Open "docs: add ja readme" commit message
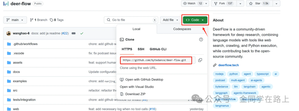This screenshot has width=299, height=111. click(46, 33)
